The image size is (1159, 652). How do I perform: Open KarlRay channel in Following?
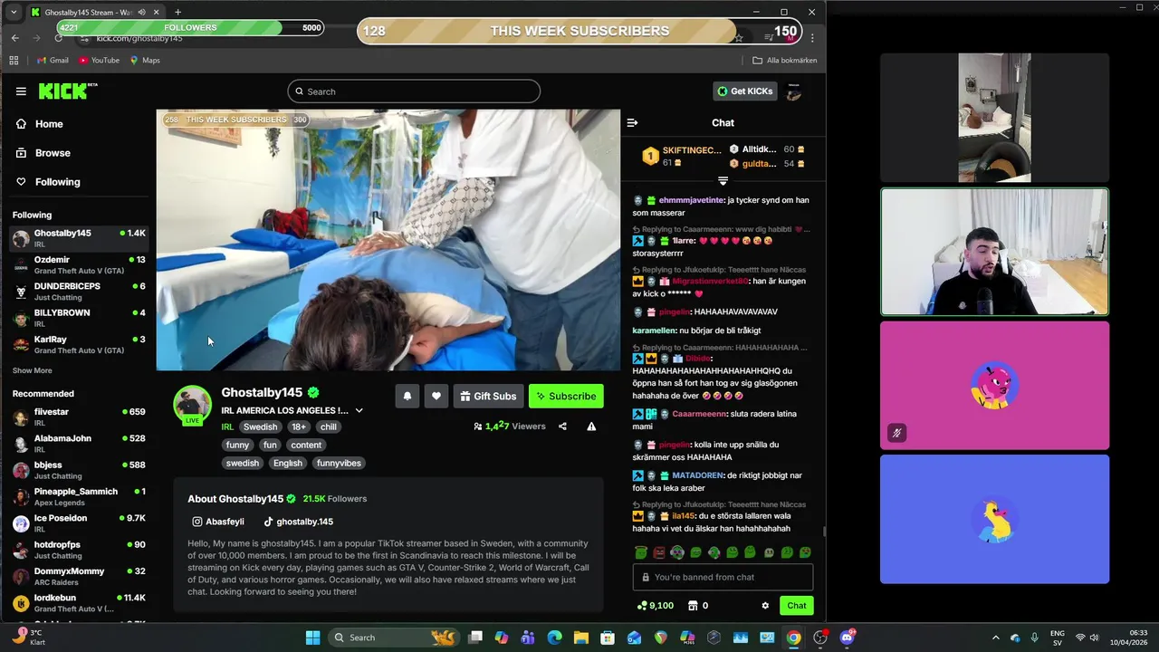click(x=79, y=344)
